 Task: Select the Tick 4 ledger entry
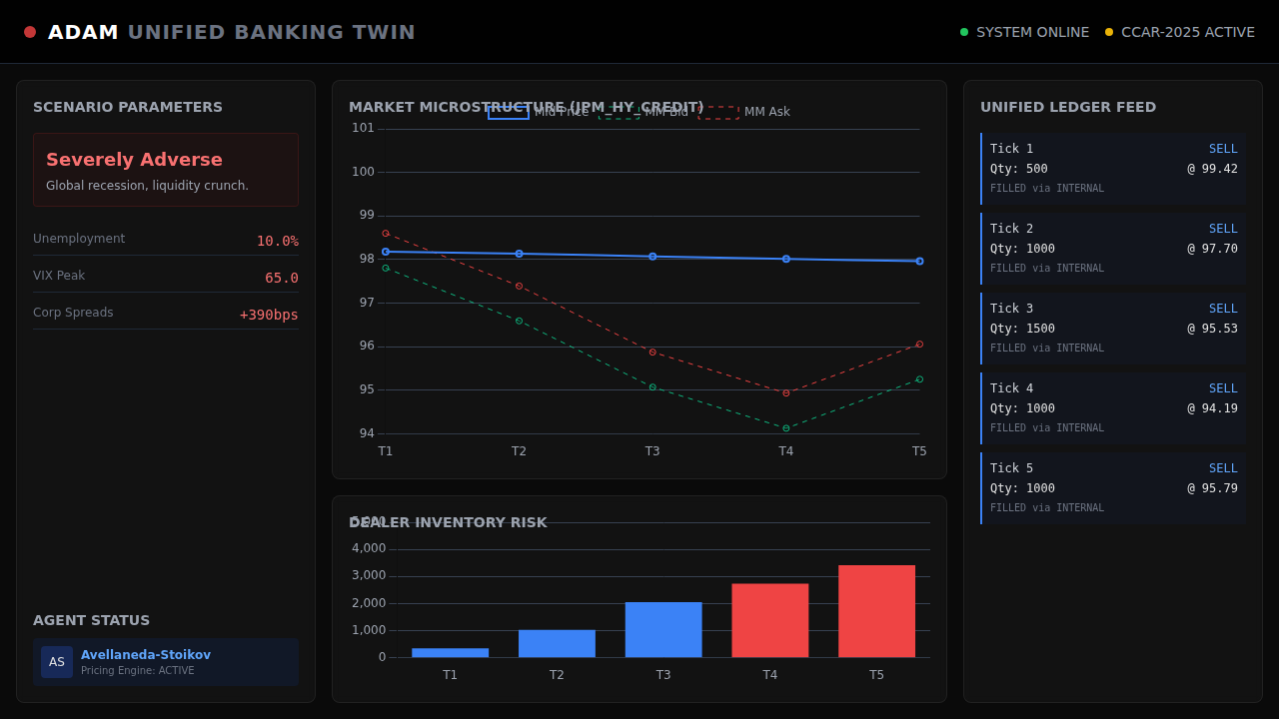(1113, 408)
